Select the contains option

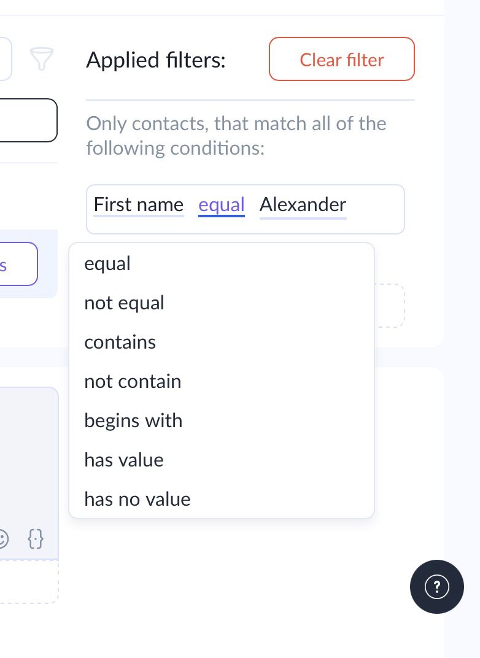click(x=120, y=343)
